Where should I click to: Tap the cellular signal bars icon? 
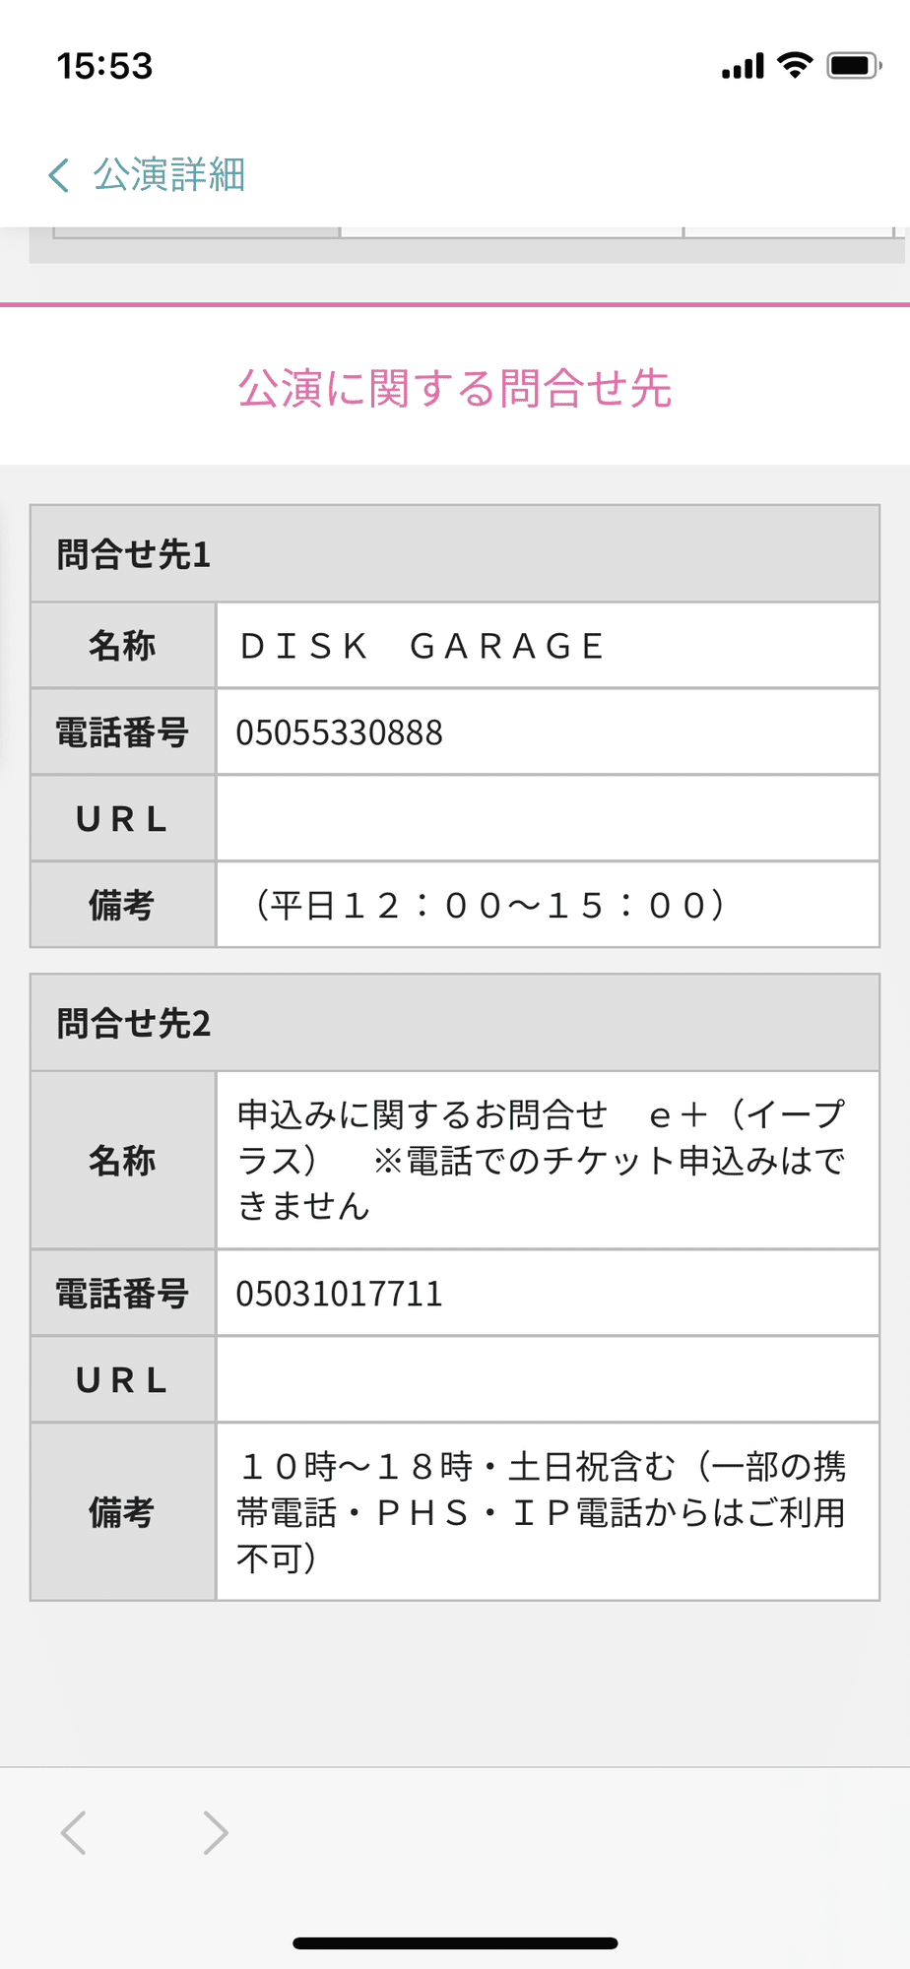(745, 63)
